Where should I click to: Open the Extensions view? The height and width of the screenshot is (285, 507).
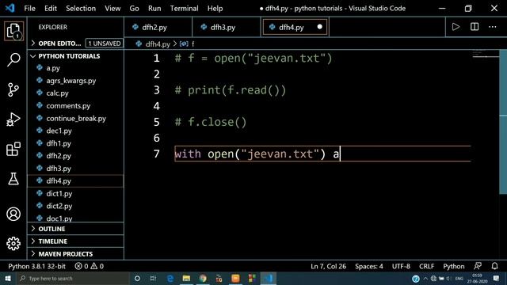point(13,149)
